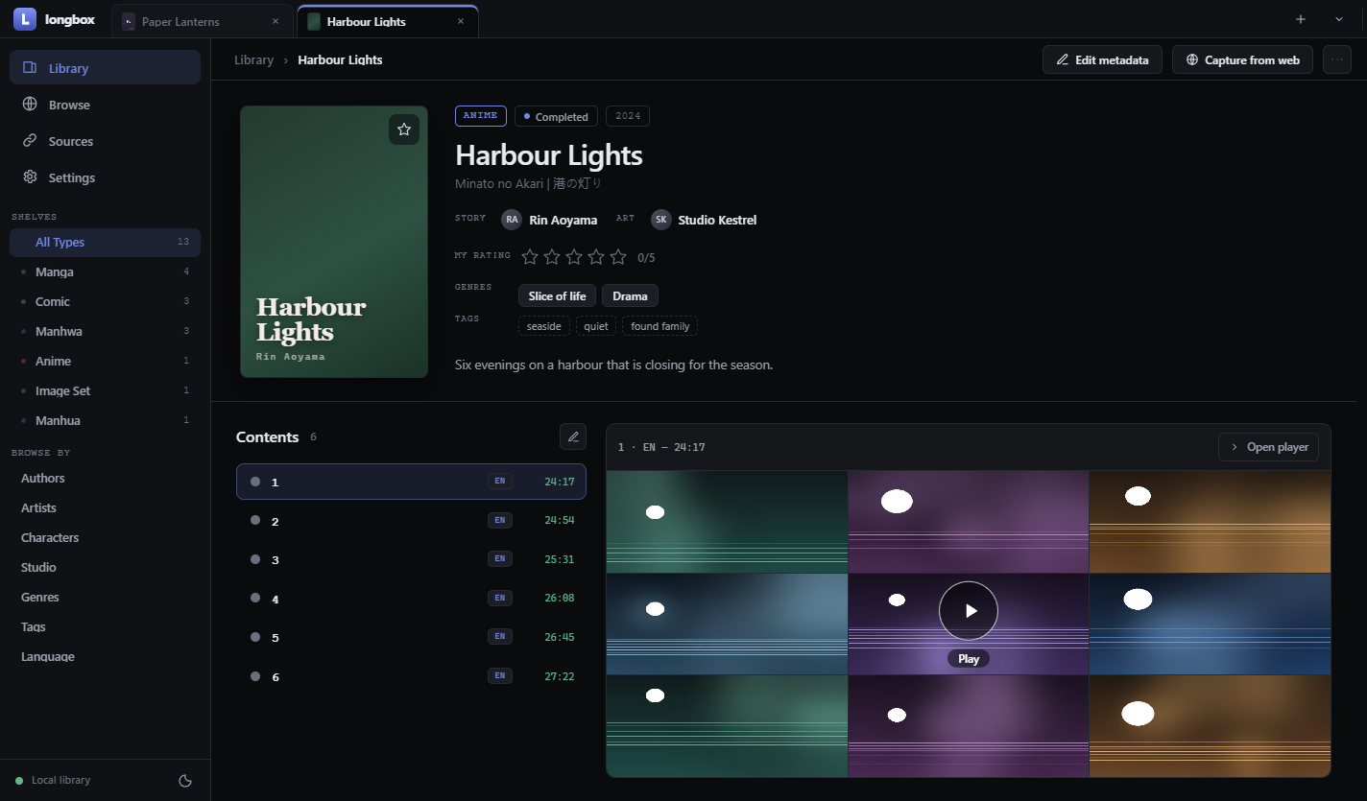
Task: Select the Harbour Lights tab
Action: click(387, 21)
